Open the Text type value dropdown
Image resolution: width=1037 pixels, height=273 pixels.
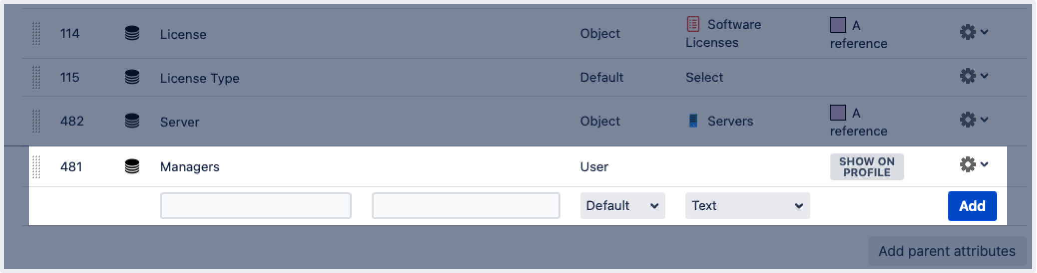(x=747, y=206)
